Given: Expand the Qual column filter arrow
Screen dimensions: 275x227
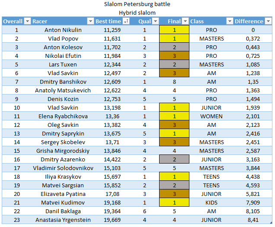Looking at the screenshot, I should [155, 21].
